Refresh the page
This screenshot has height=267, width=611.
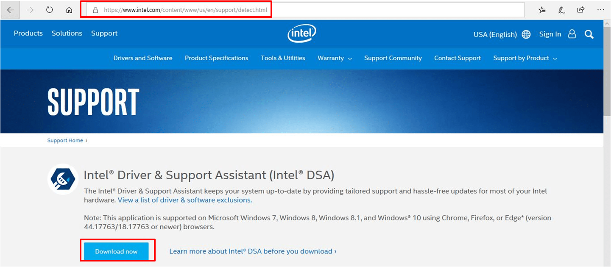49,10
